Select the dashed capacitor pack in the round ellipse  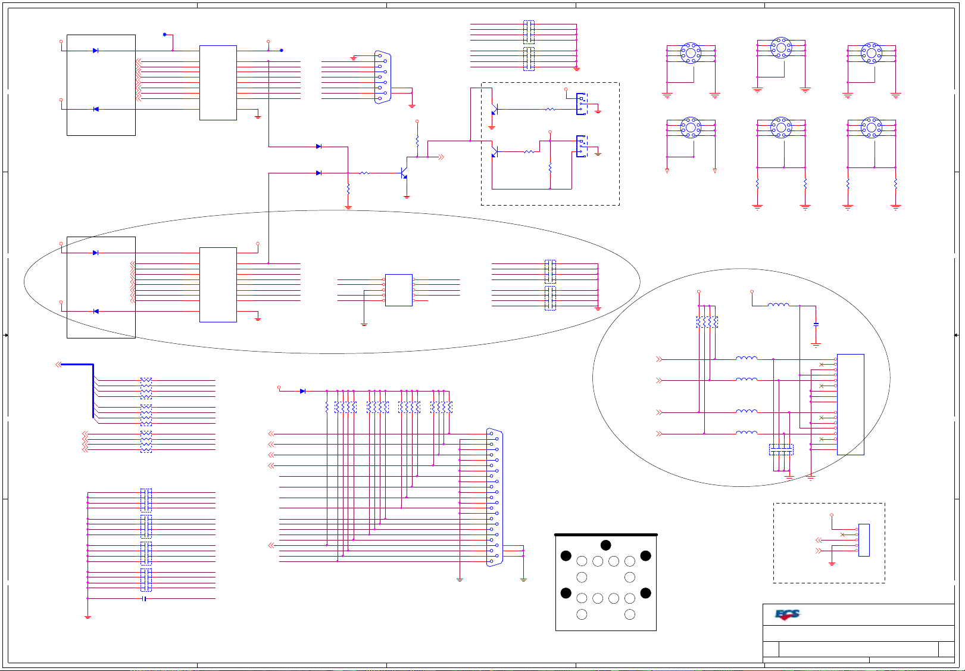781,450
